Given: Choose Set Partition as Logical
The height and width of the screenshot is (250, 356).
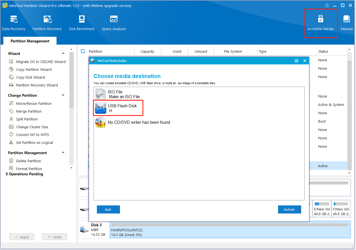Looking at the screenshot, I should click(31, 142).
